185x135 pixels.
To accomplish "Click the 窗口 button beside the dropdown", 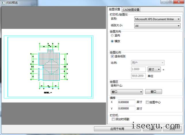I will [x=153, y=91].
